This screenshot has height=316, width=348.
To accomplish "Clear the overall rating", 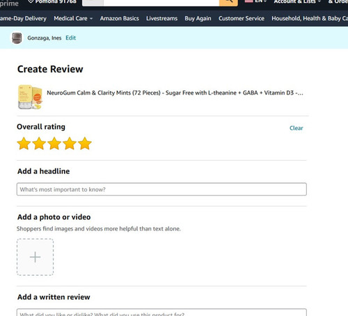I will [x=296, y=128].
